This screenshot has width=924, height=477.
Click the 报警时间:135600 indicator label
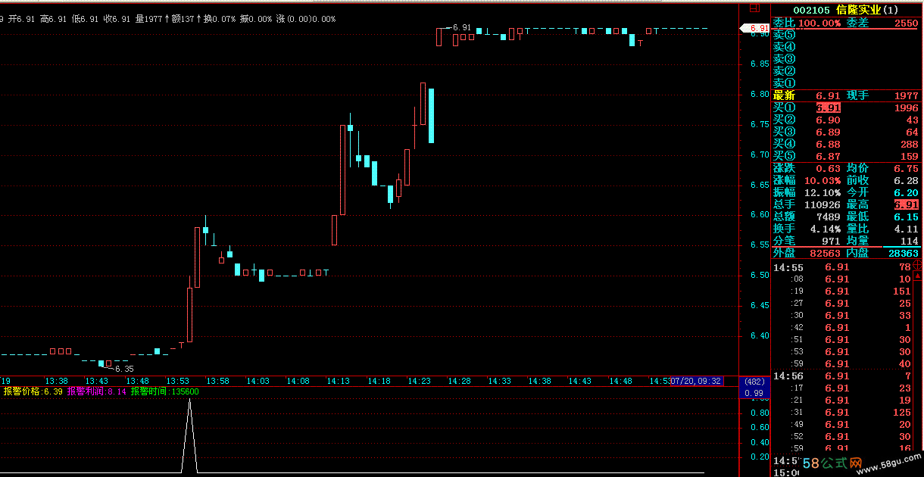tap(165, 391)
